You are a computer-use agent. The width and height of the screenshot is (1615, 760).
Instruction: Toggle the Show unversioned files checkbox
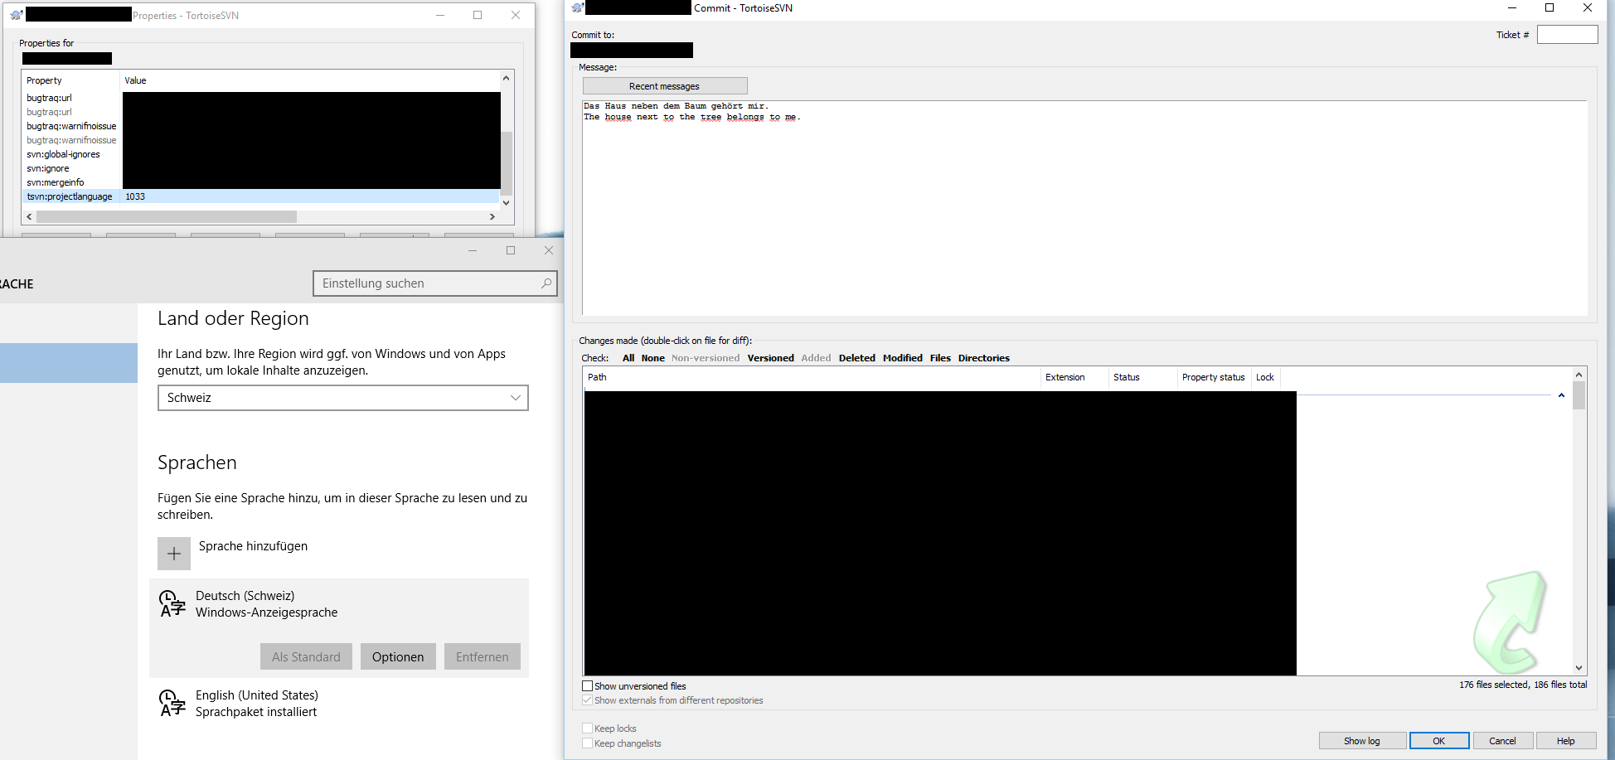[x=588, y=686]
